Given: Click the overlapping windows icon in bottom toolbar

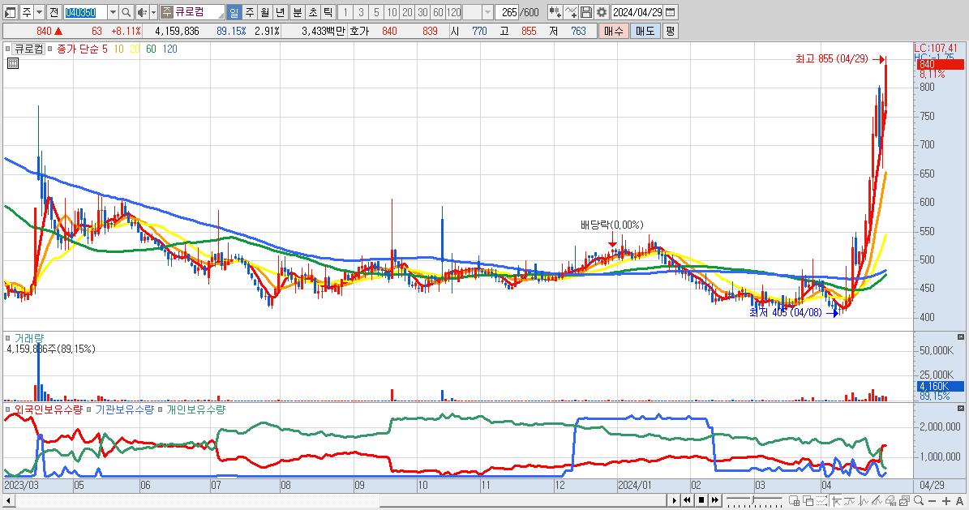Looking at the screenshot, I should click(808, 500).
